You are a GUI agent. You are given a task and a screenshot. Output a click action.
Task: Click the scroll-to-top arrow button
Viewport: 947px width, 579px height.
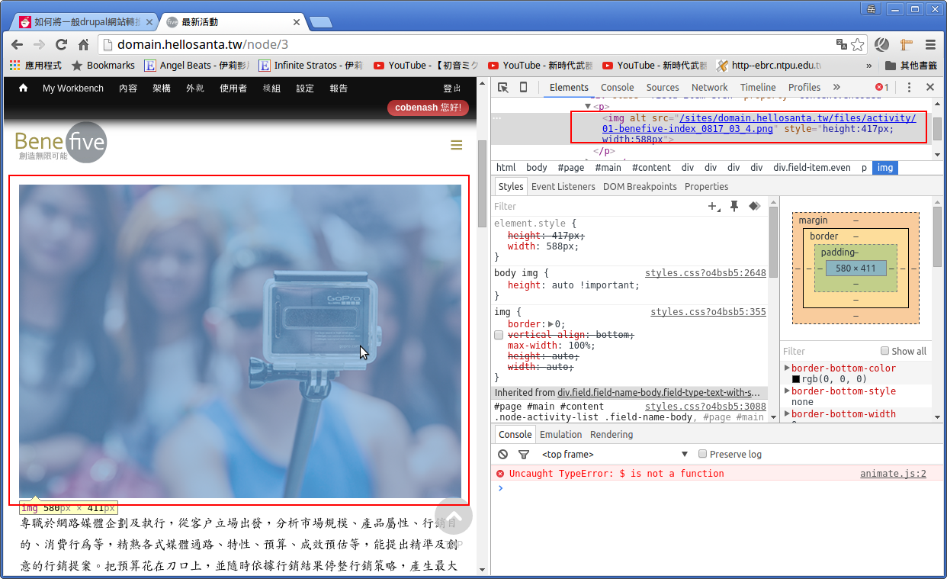454,516
